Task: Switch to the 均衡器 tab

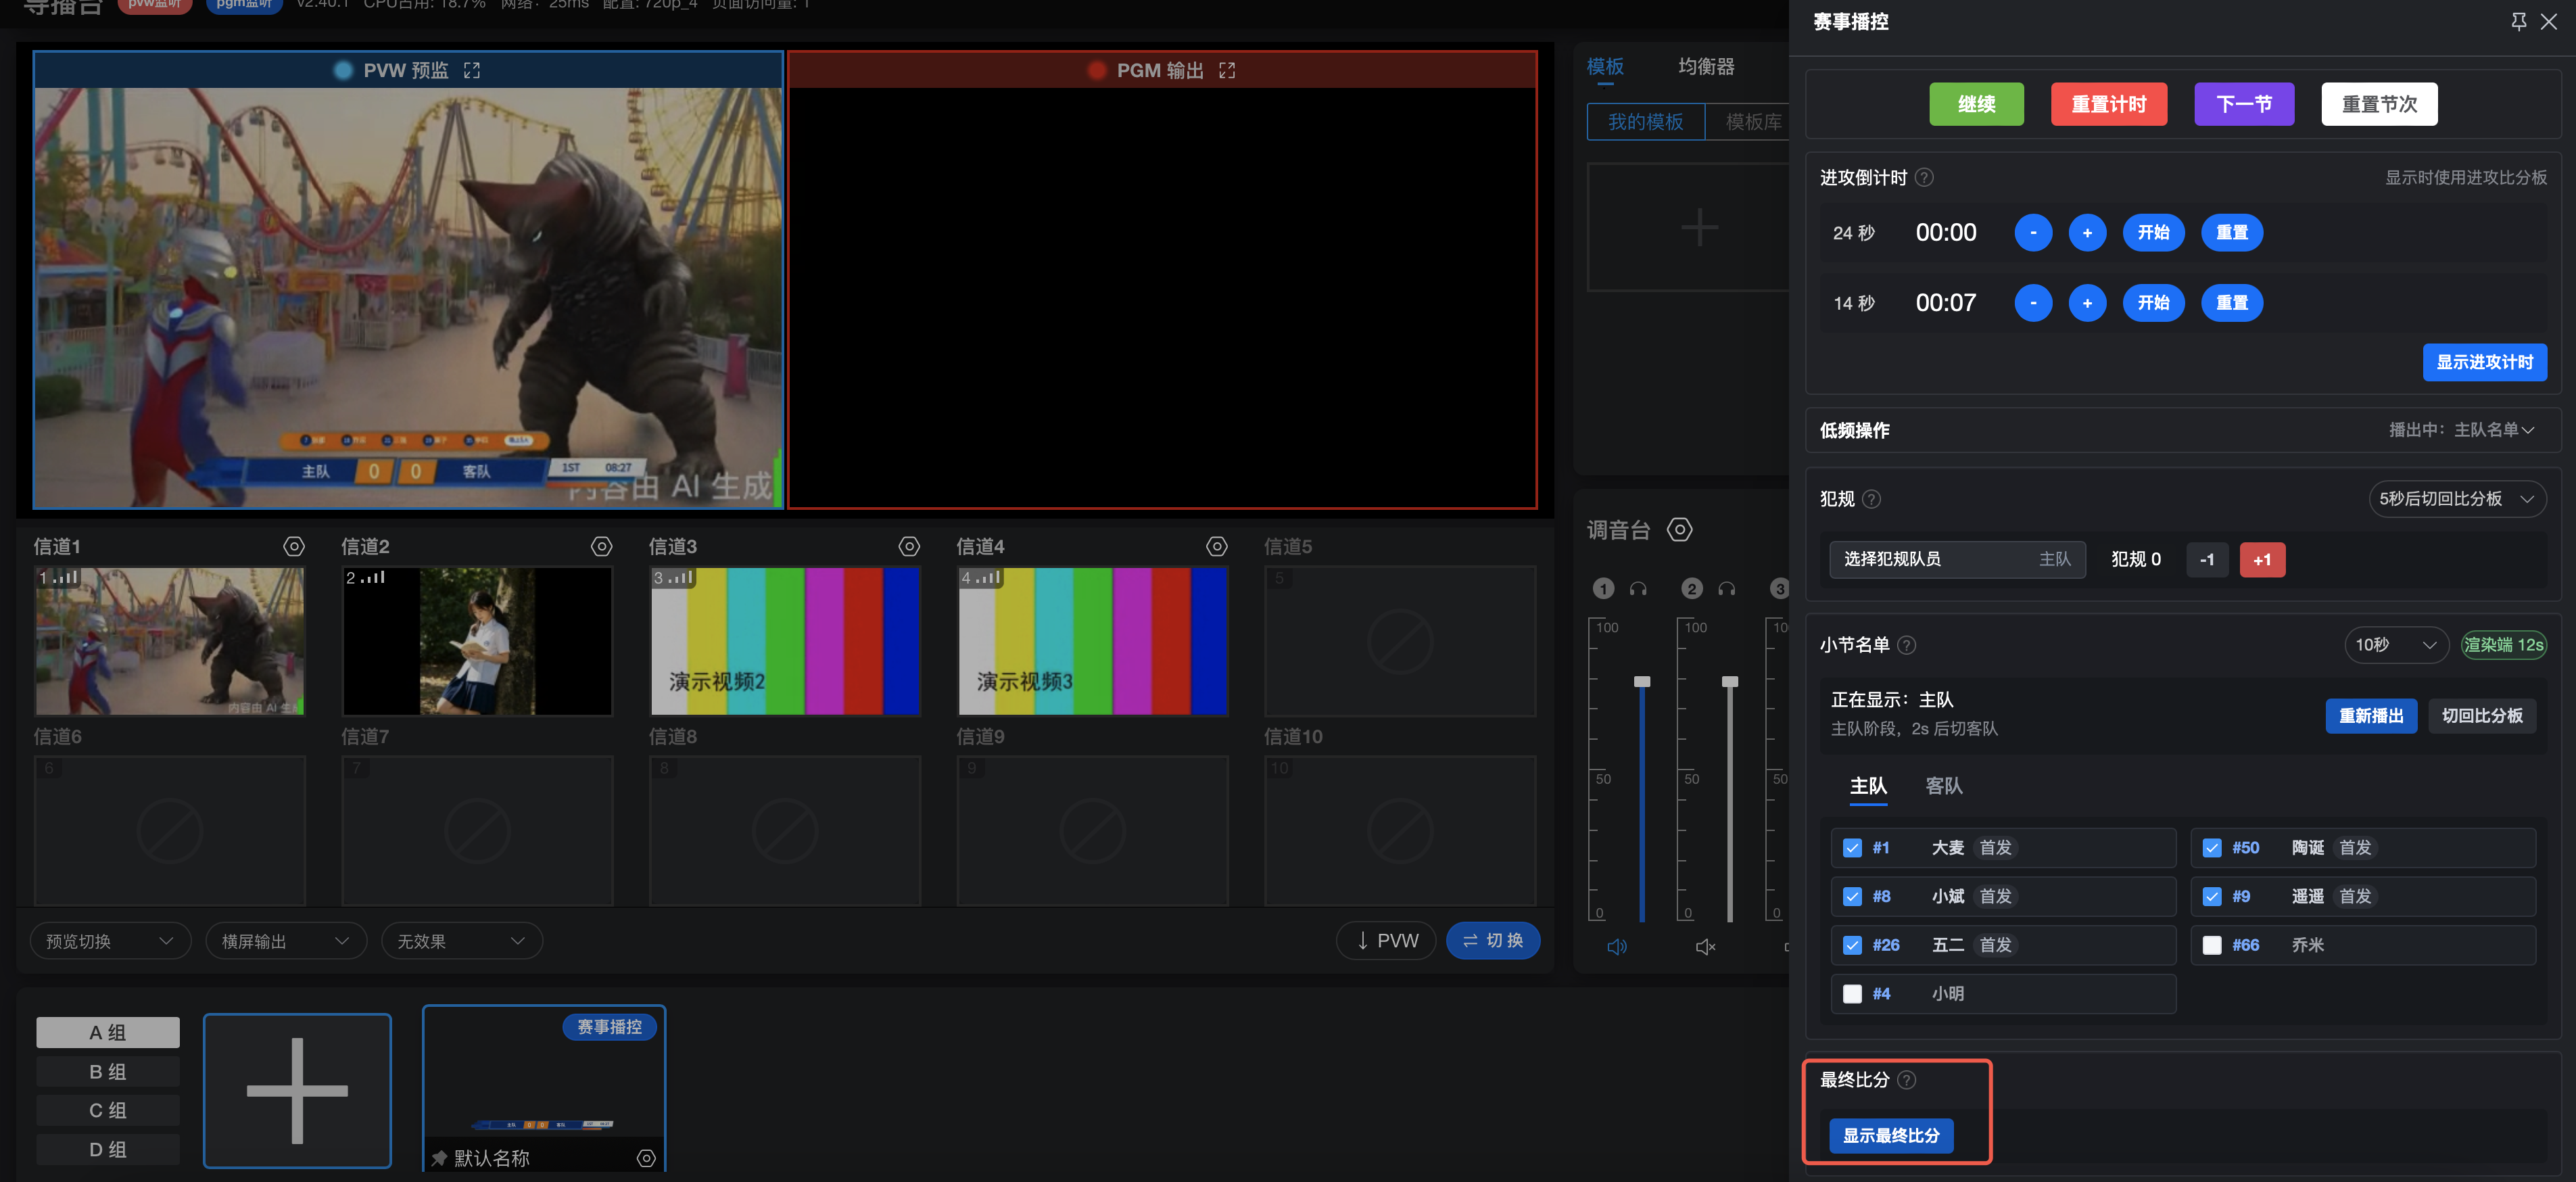Action: (x=1706, y=66)
